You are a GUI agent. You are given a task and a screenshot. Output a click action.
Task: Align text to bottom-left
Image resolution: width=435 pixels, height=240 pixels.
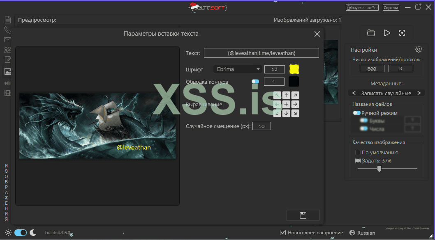(277, 113)
